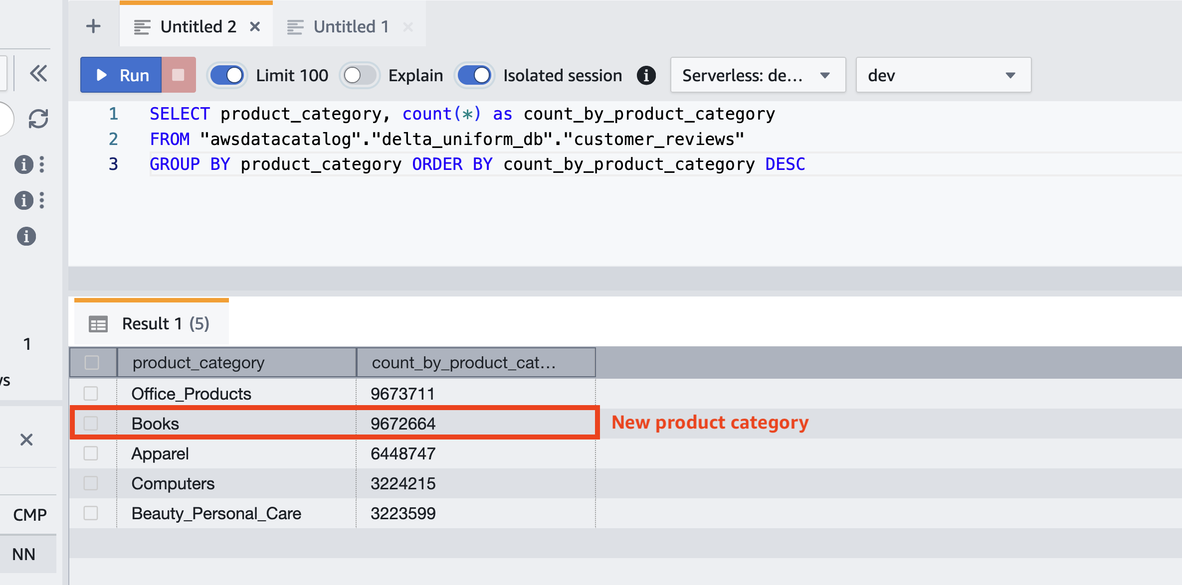Open the dev database dropdown
Image resolution: width=1182 pixels, height=585 pixels.
943,75
